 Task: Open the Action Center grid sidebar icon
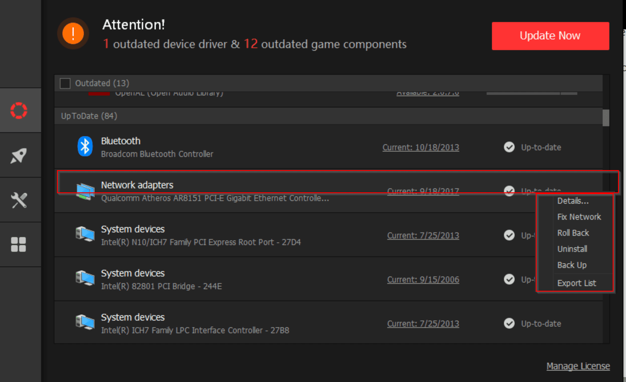(19, 244)
